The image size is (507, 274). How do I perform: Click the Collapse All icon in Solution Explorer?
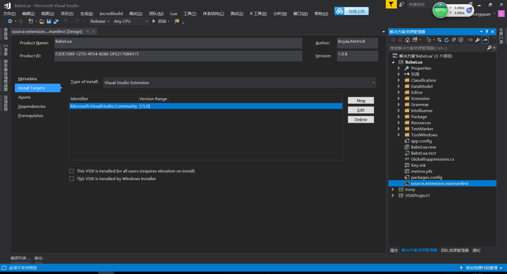[454, 40]
